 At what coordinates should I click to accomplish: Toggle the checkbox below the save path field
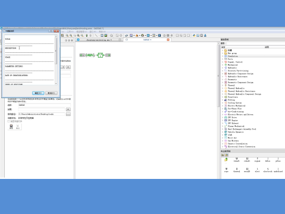click(x=9, y=121)
